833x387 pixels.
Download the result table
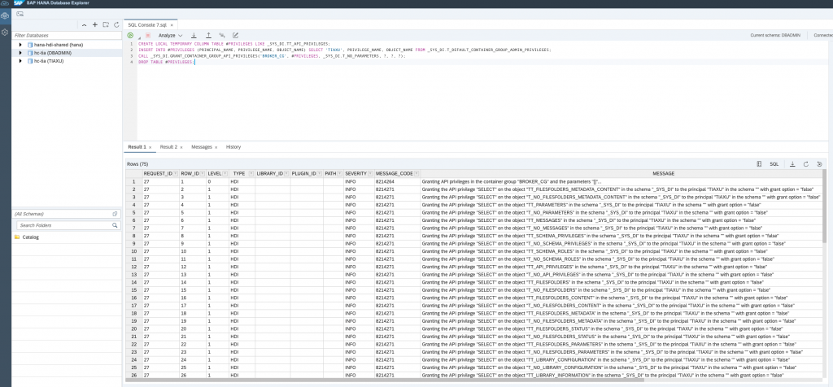(792, 164)
